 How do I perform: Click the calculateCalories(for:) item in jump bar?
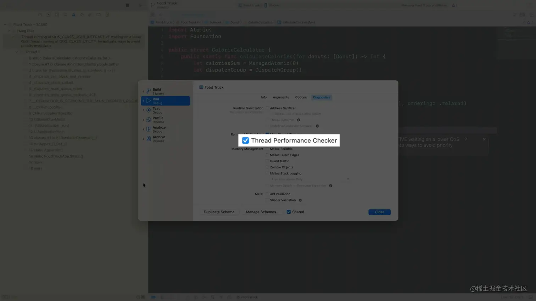click(x=296, y=22)
